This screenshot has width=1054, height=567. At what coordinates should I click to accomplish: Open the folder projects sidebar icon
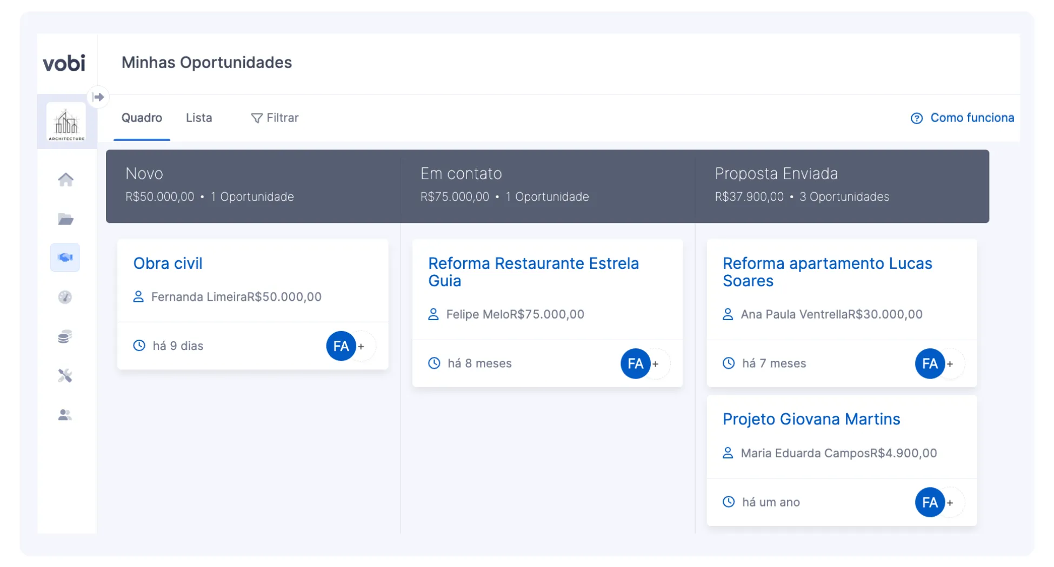[65, 219]
